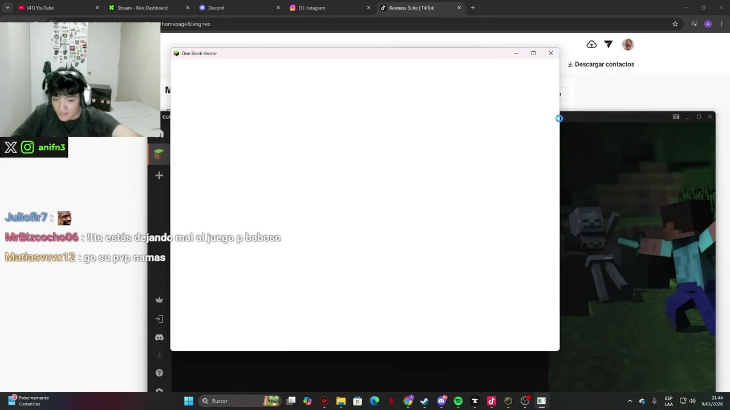Minimize the One Block Horror window
Image resolution: width=730 pixels, height=410 pixels.
(516, 53)
